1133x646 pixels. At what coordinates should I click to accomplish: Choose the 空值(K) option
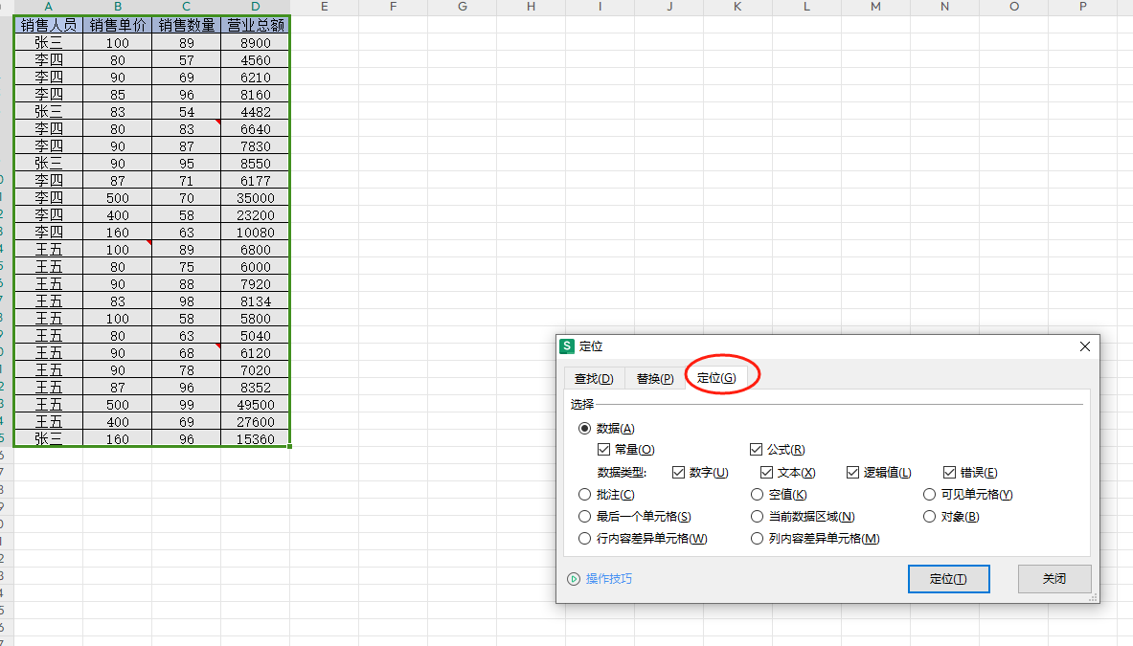point(757,495)
